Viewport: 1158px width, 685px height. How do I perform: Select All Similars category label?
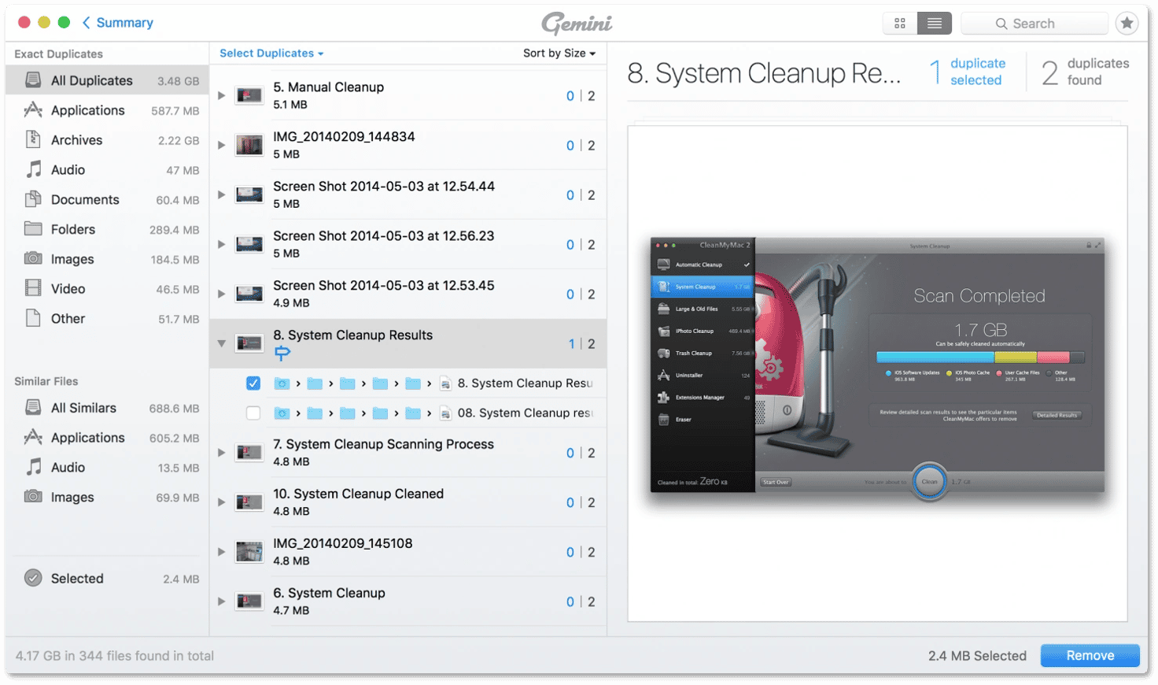(x=83, y=408)
